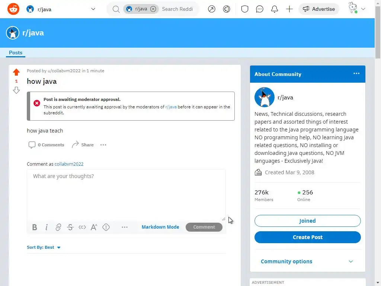Open About Community ellipsis menu
This screenshot has width=381, height=286.
356,73
